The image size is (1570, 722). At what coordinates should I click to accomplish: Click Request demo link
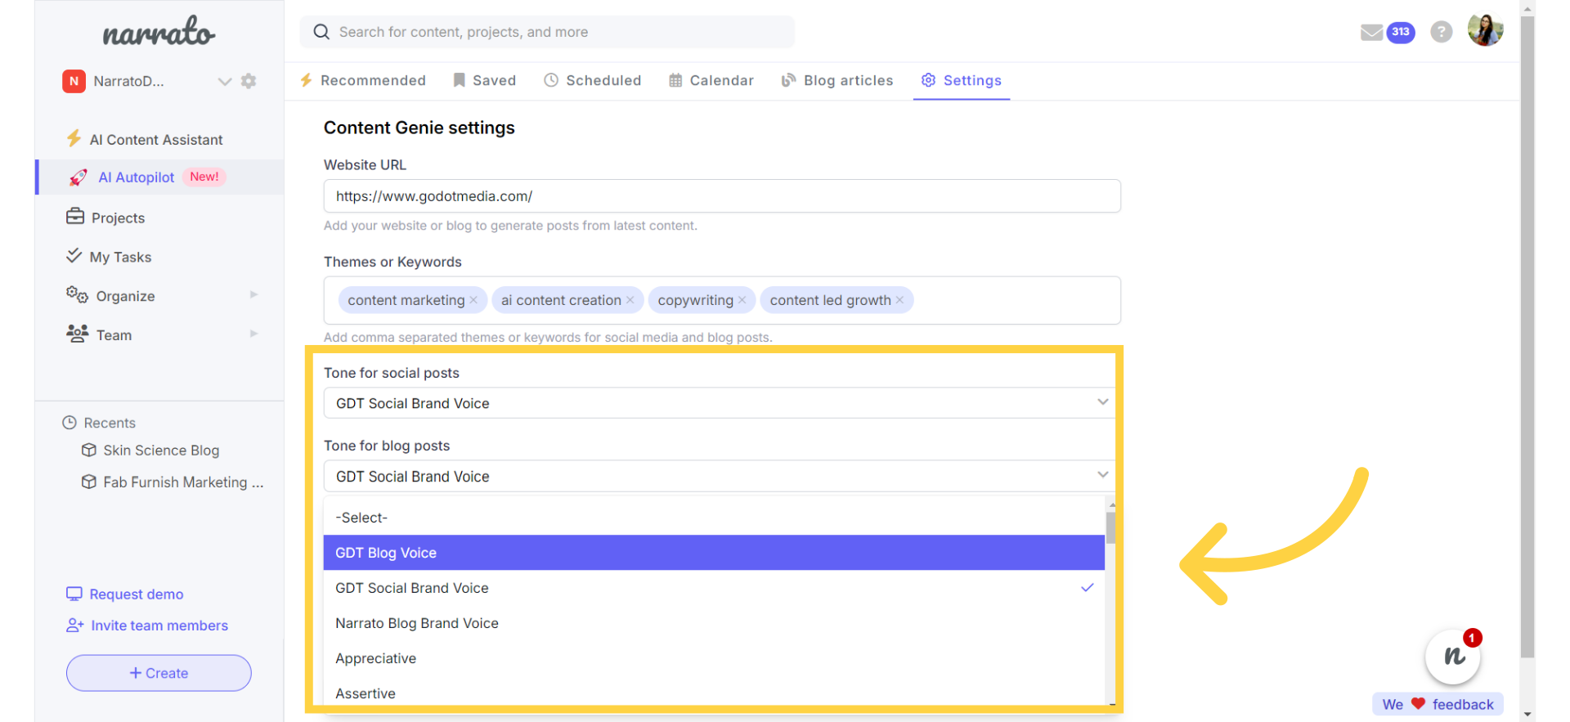pos(136,594)
